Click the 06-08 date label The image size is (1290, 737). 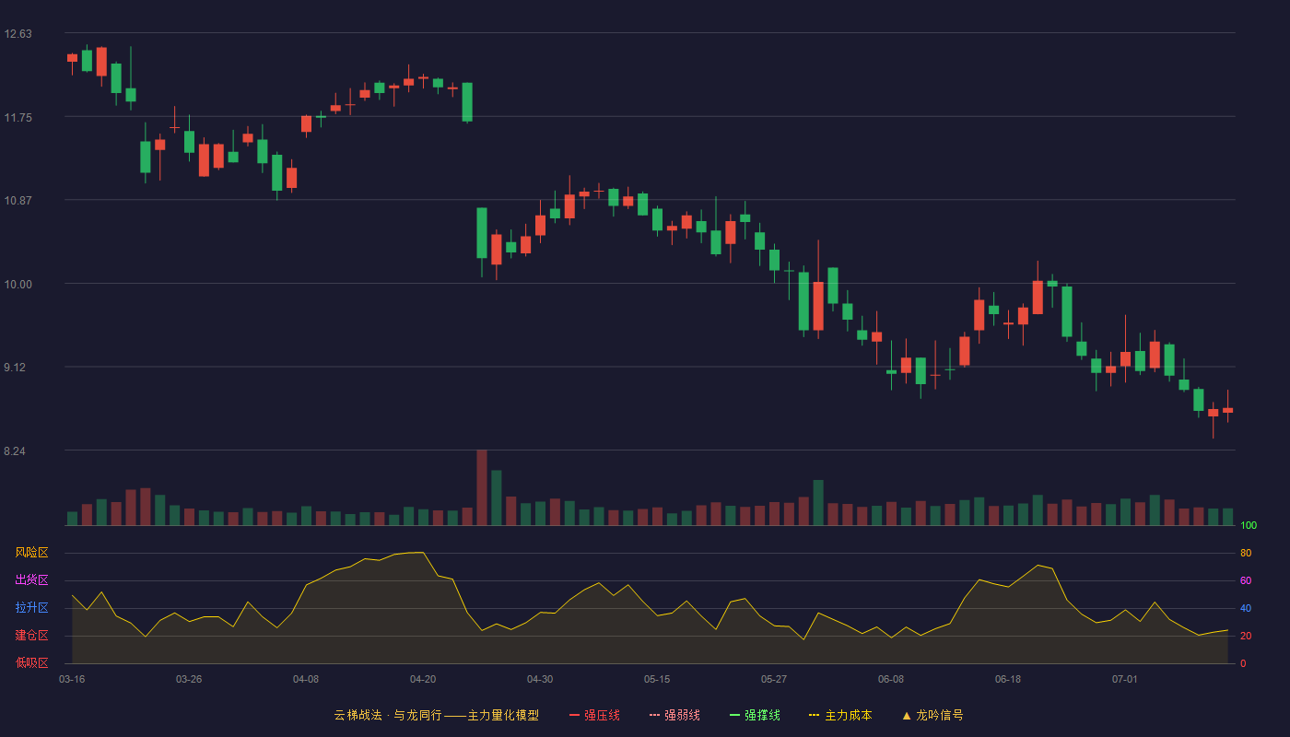891,679
